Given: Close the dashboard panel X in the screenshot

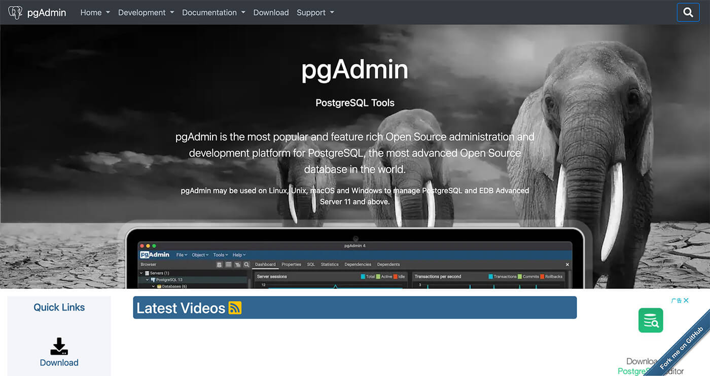Looking at the screenshot, I should click(x=567, y=265).
